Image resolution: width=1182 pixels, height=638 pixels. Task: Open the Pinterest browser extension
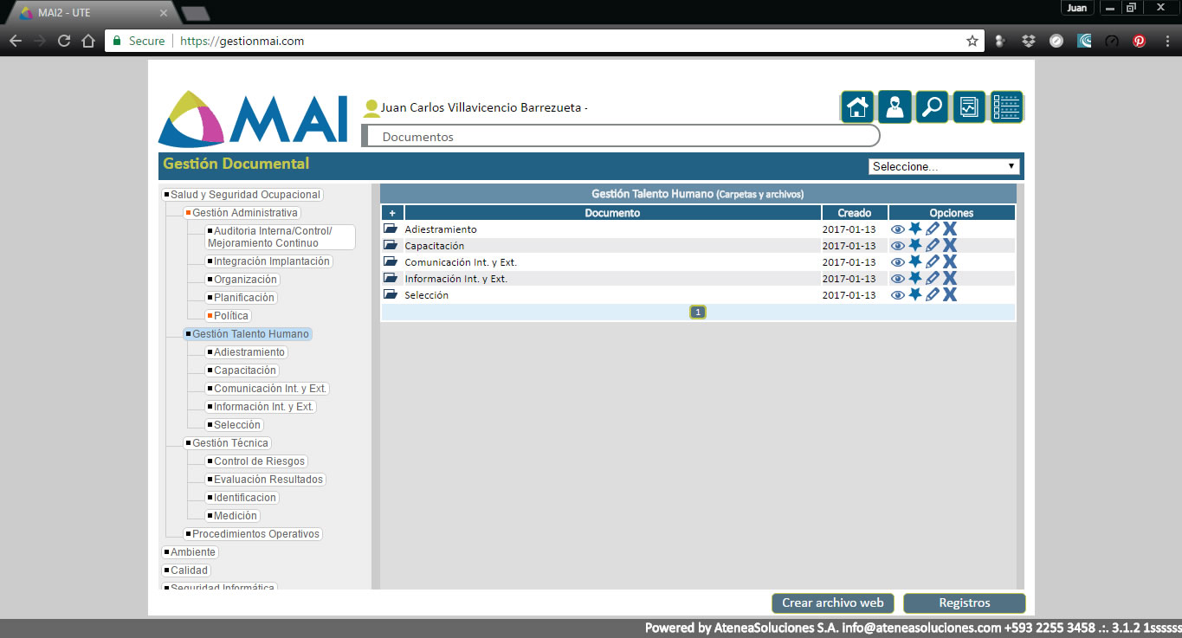click(x=1140, y=41)
